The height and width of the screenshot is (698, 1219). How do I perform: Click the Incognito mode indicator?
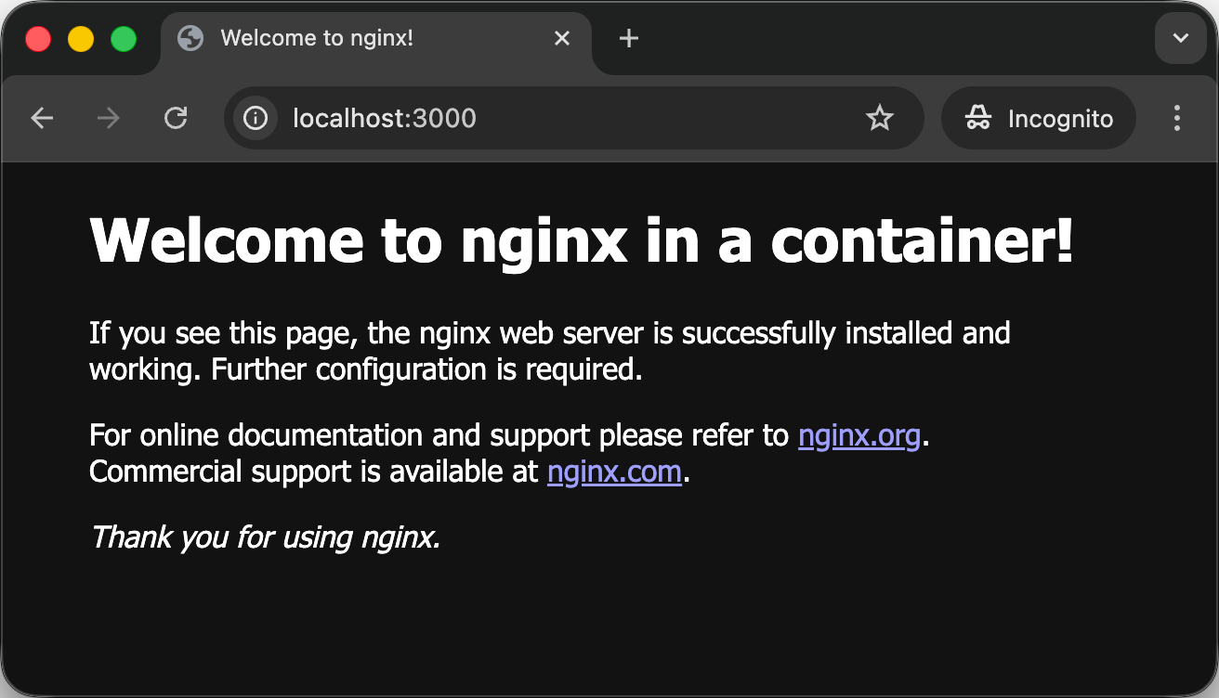[1038, 118]
